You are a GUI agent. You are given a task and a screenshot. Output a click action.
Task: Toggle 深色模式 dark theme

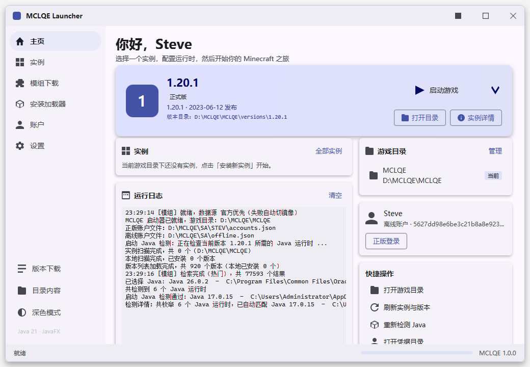tap(56, 312)
